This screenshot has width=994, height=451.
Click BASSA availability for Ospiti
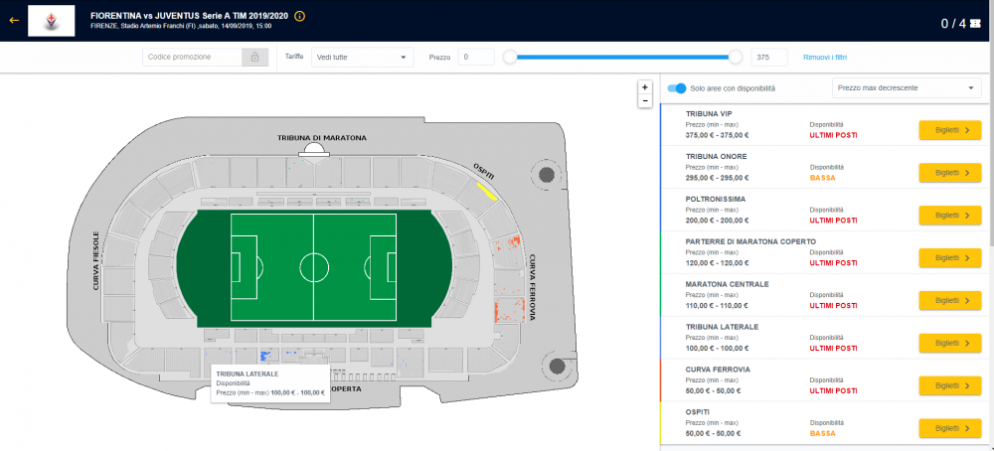tap(822, 433)
